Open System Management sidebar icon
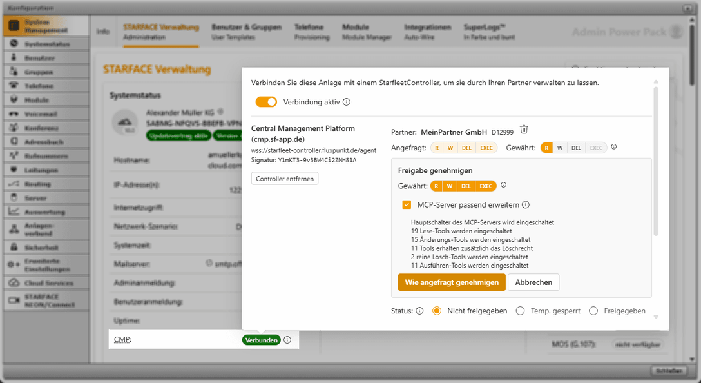 (x=14, y=26)
